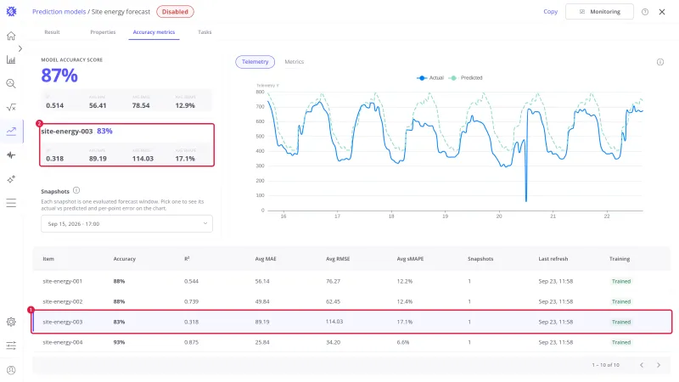Open the bar chart dashboards sidebar icon

pyautogui.click(x=11, y=59)
